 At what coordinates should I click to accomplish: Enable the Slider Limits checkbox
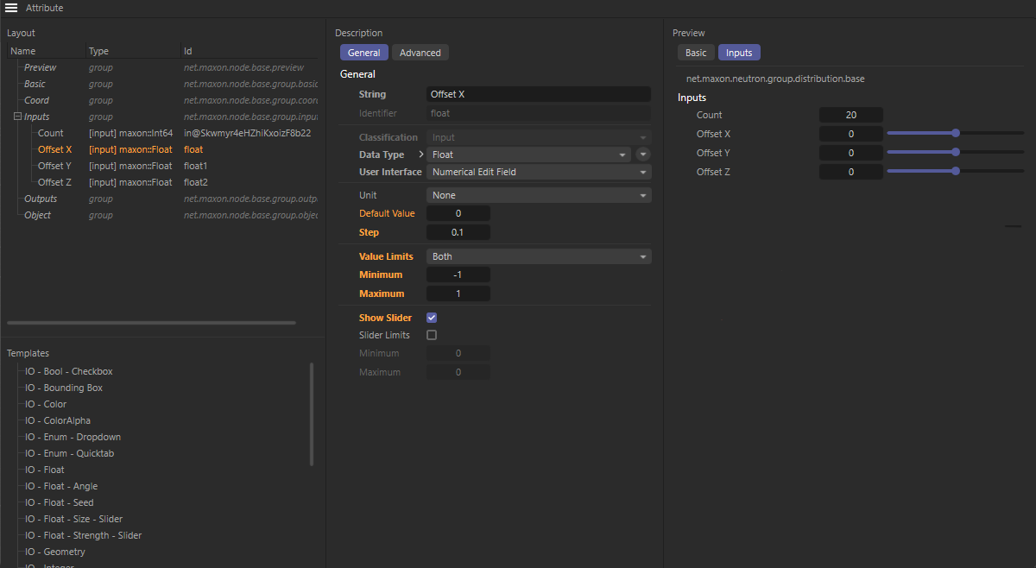[x=432, y=335]
